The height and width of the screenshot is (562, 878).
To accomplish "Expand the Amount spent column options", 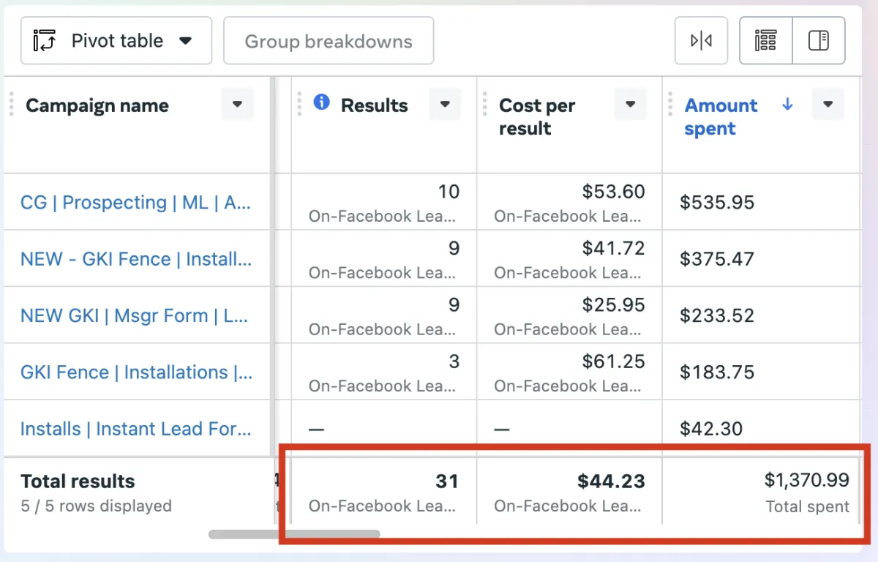I will [x=828, y=105].
